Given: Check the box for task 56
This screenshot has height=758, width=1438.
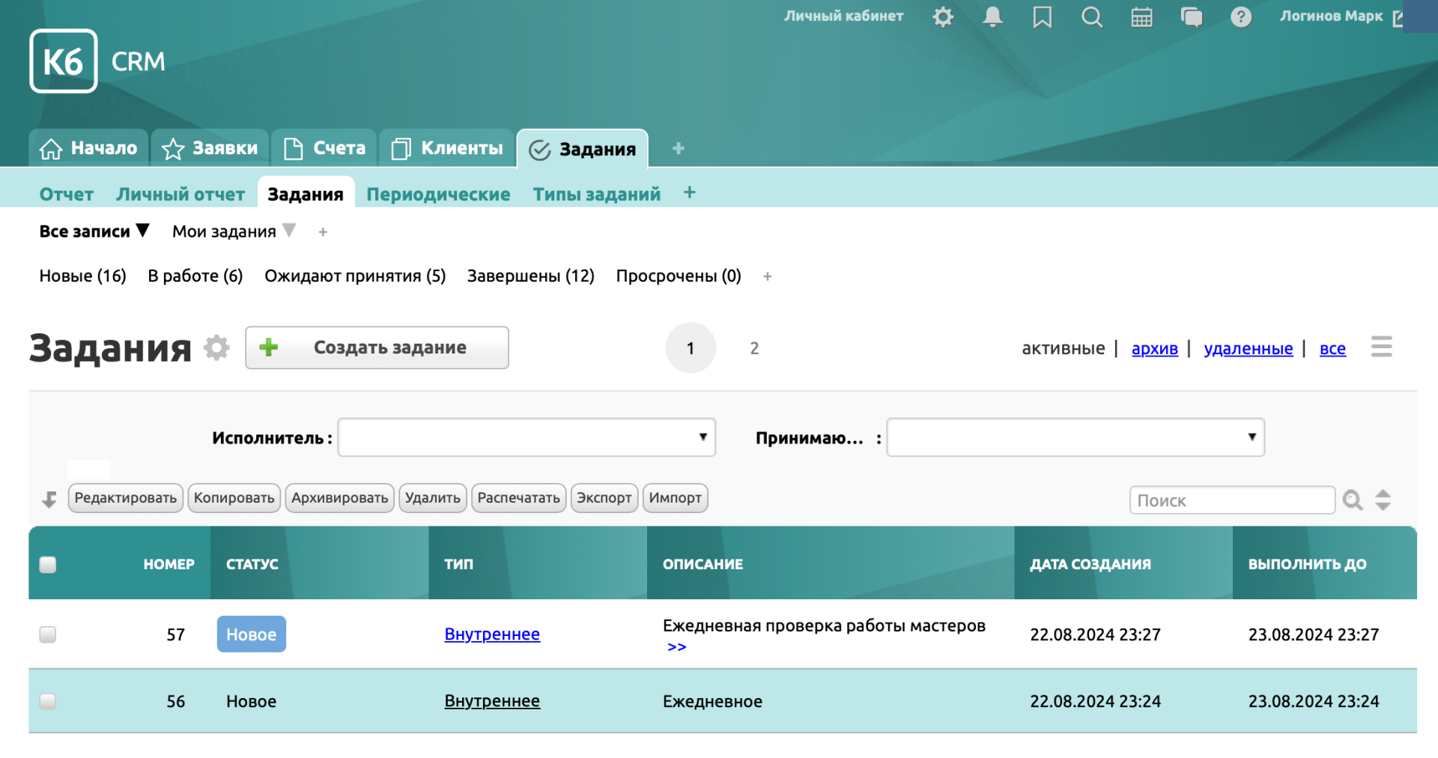Looking at the screenshot, I should tap(48, 701).
